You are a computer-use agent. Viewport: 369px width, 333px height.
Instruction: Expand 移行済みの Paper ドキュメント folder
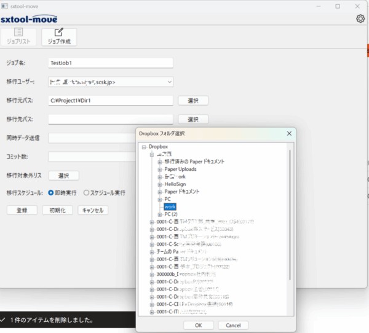click(160, 162)
